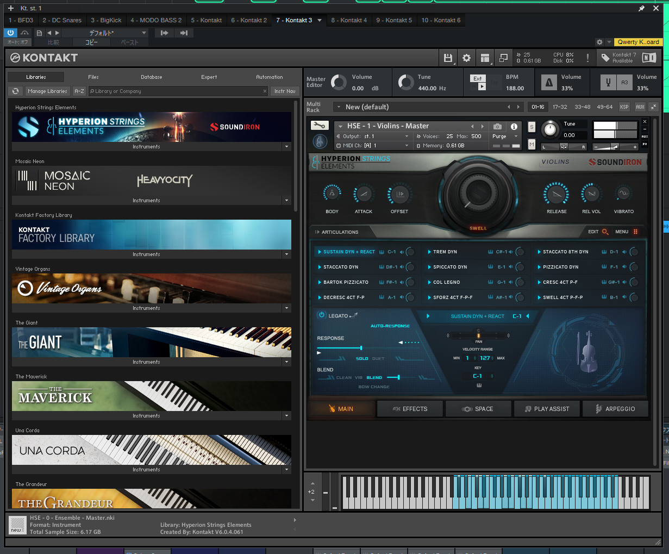This screenshot has height=554, width=669.
Task: Mute the HSE Violins instrument
Action: tap(532, 144)
